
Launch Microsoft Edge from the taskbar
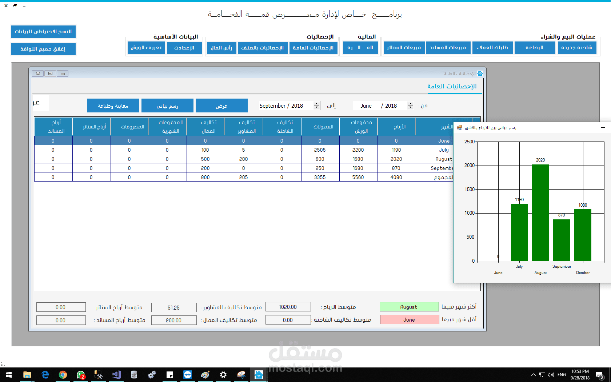click(45, 375)
